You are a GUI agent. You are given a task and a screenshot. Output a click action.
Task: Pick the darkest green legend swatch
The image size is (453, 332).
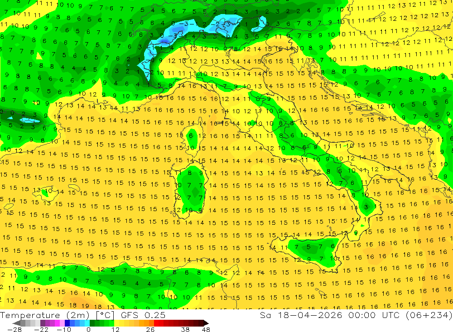tap(92, 323)
